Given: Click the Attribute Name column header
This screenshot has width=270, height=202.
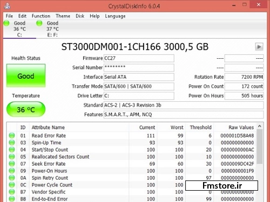Looking at the screenshot, I should (x=79, y=127).
